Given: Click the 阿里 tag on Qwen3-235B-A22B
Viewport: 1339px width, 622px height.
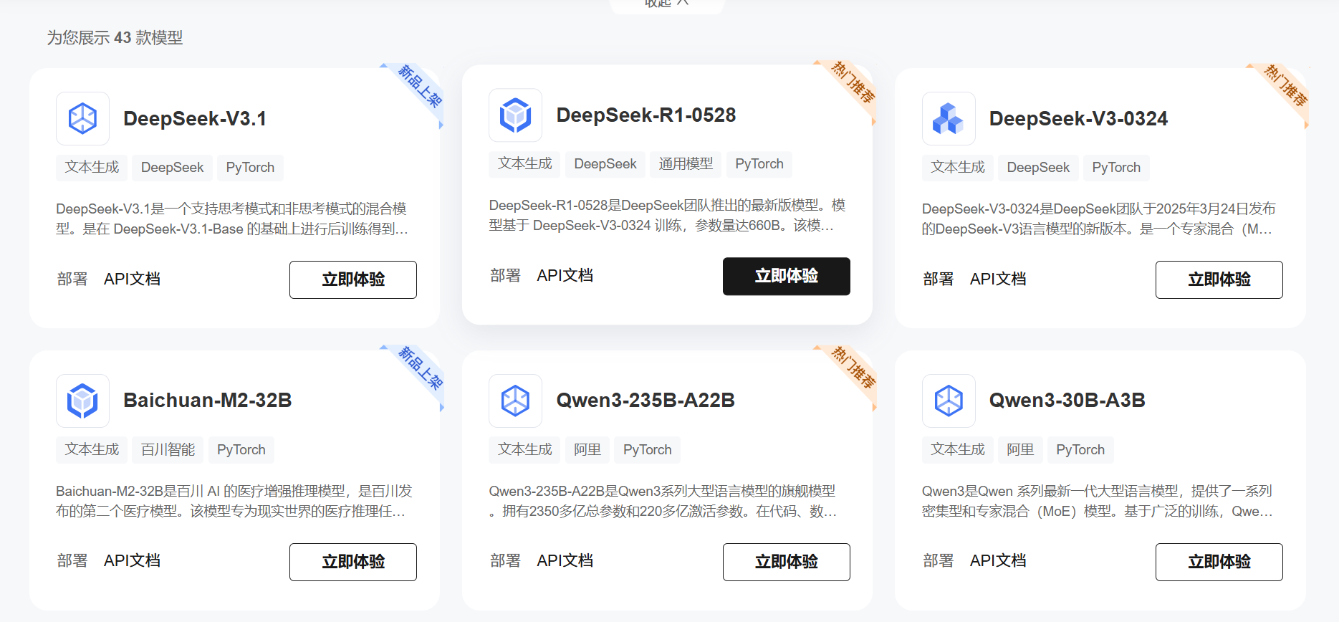Looking at the screenshot, I should (587, 449).
